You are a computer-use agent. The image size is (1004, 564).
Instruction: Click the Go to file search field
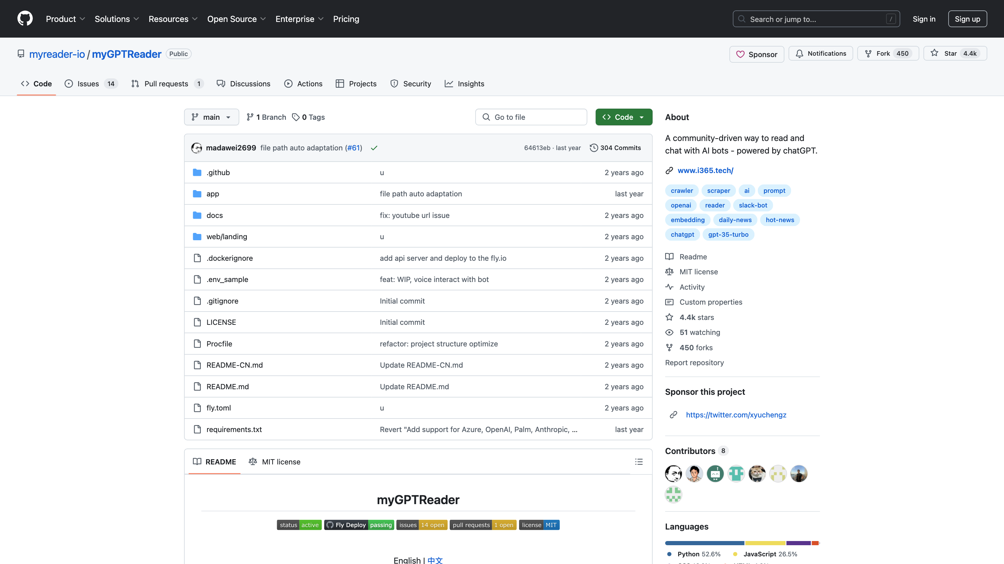[531, 117]
